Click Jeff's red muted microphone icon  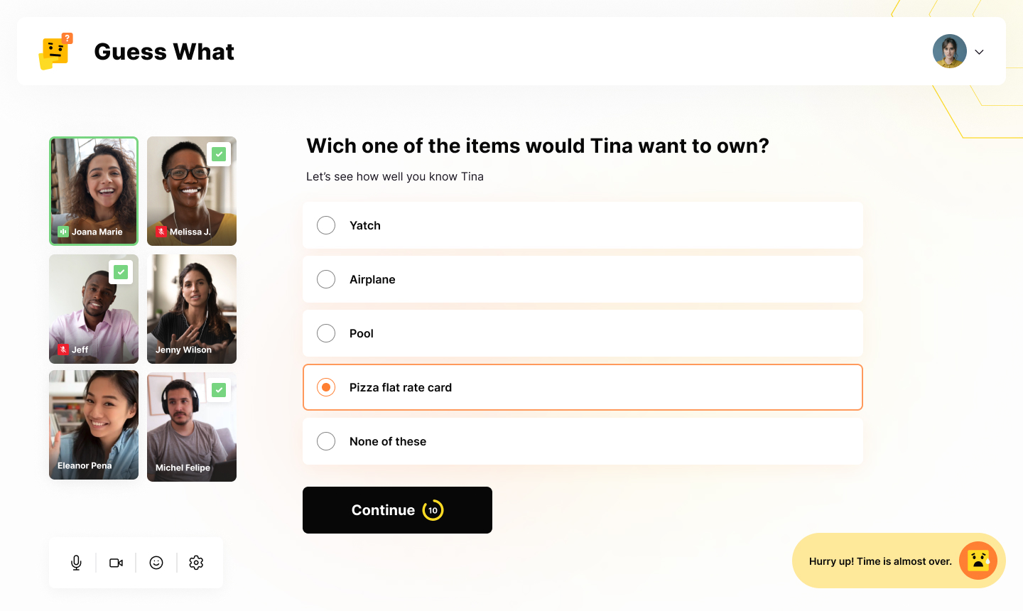pyautogui.click(x=63, y=350)
